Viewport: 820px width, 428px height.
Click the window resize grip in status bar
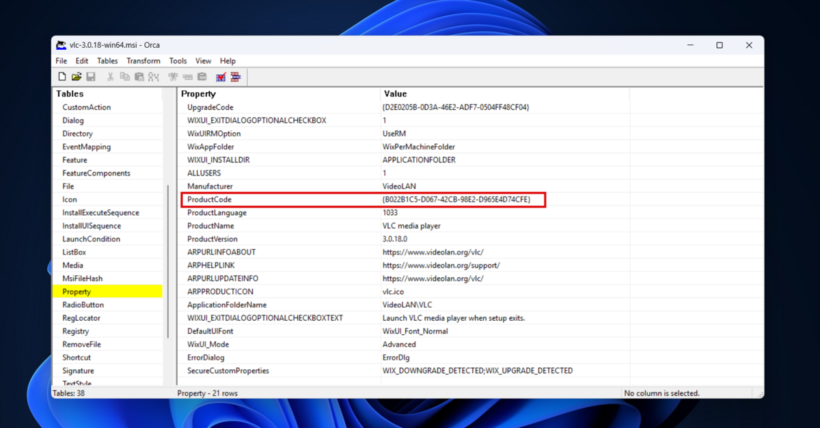pyautogui.click(x=758, y=394)
